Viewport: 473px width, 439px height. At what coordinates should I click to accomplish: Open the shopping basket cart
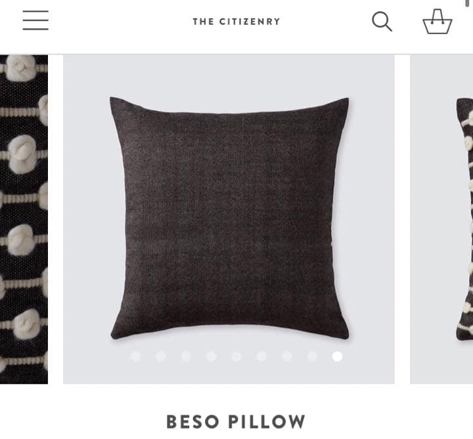[437, 22]
